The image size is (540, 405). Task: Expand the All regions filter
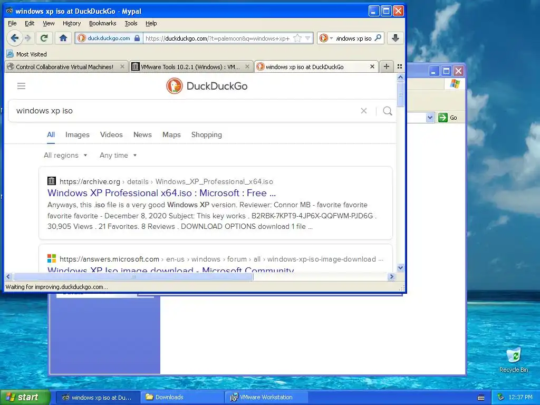point(65,156)
